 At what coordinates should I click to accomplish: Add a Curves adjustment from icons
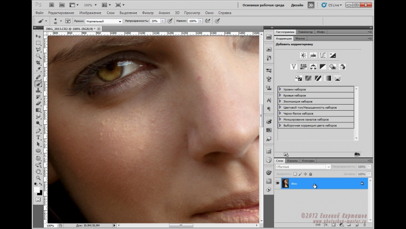point(322,55)
